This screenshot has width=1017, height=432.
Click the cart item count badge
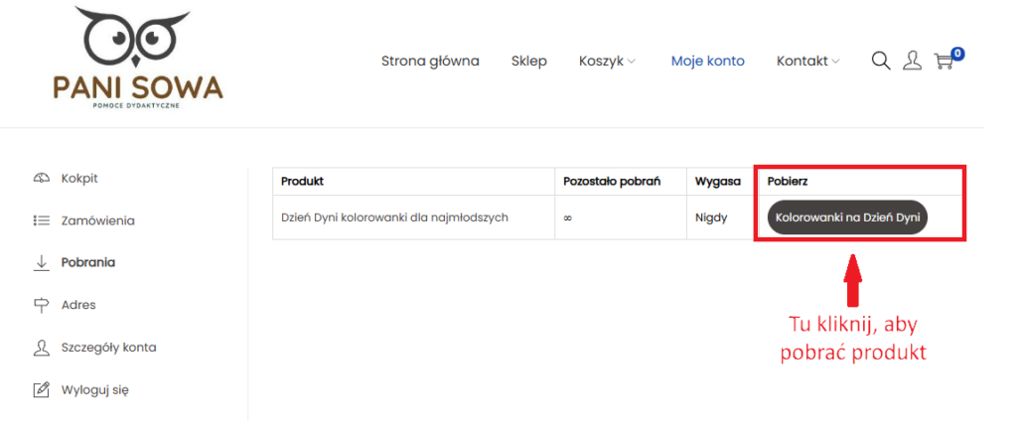957,53
